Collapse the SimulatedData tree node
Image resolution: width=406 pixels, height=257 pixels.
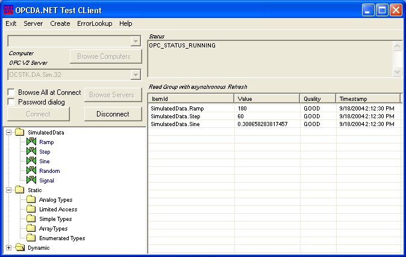coord(9,133)
